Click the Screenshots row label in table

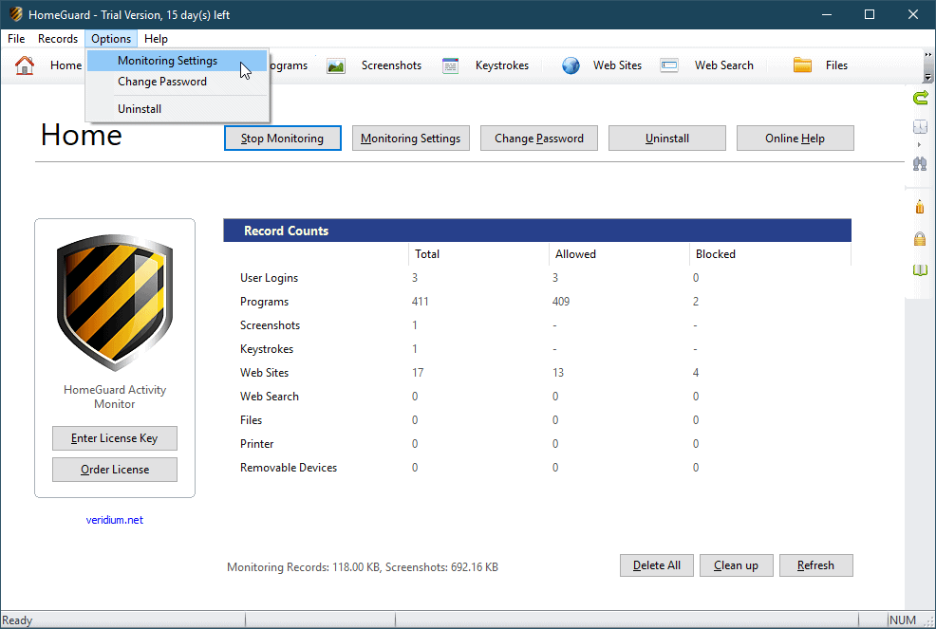pyautogui.click(x=270, y=325)
